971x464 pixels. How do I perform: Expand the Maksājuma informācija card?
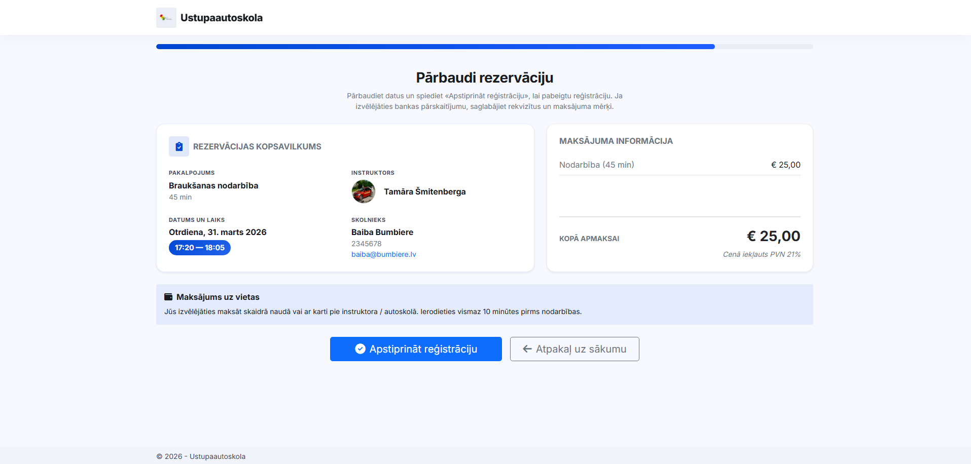(x=616, y=141)
